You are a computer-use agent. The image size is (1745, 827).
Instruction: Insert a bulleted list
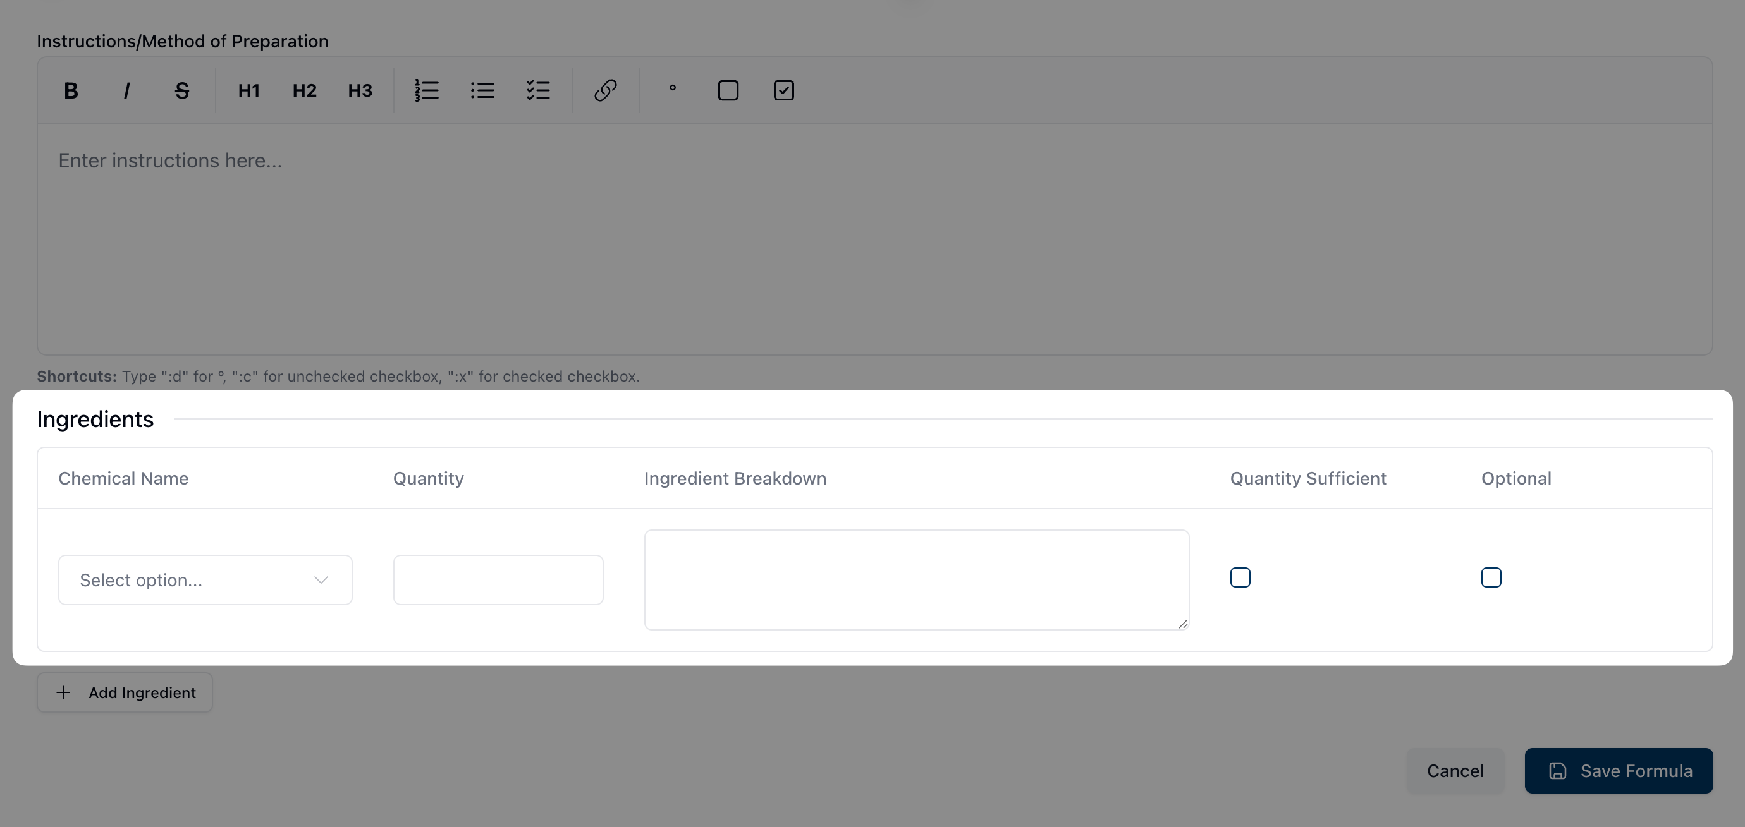click(482, 91)
